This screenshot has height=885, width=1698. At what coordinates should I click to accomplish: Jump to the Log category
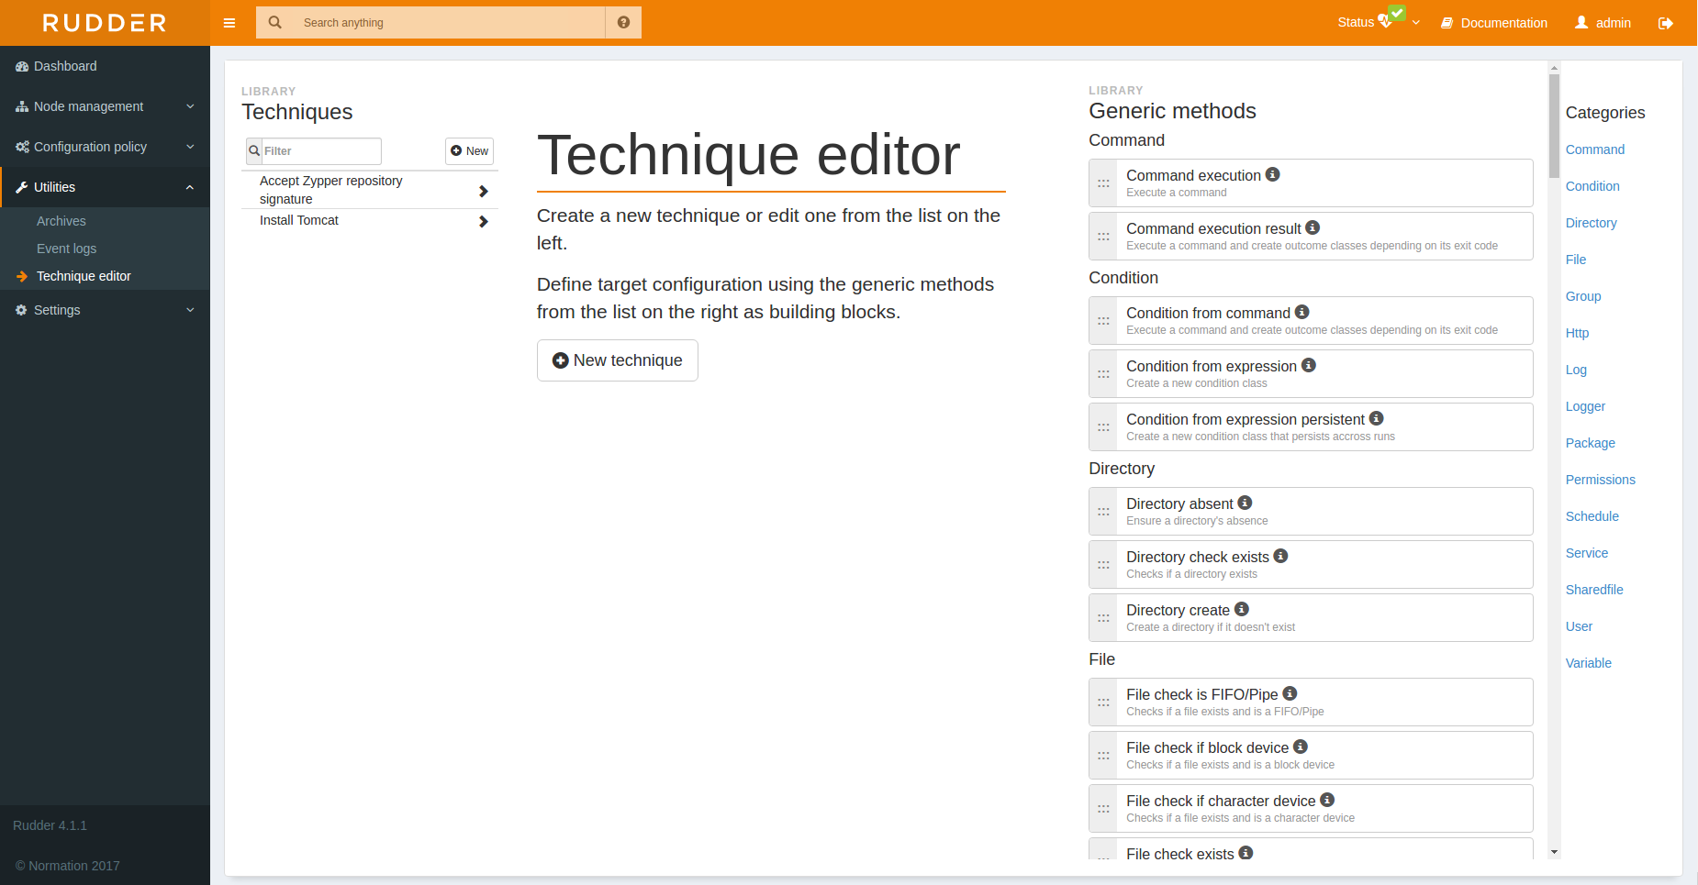tap(1576, 370)
